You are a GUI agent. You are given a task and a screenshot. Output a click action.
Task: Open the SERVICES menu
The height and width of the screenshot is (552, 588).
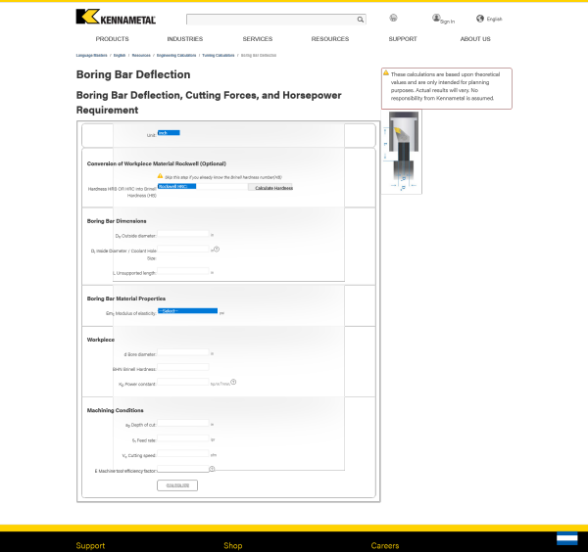click(258, 39)
